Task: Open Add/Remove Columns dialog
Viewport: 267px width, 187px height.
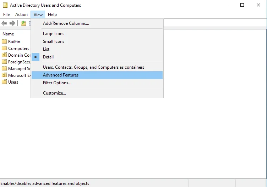Action: point(97,23)
